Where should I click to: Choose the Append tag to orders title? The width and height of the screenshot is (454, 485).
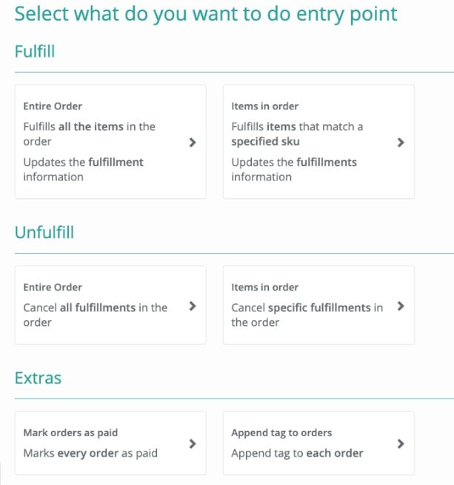click(x=281, y=433)
